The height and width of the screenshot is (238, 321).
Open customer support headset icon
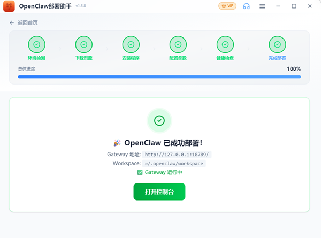246,6
